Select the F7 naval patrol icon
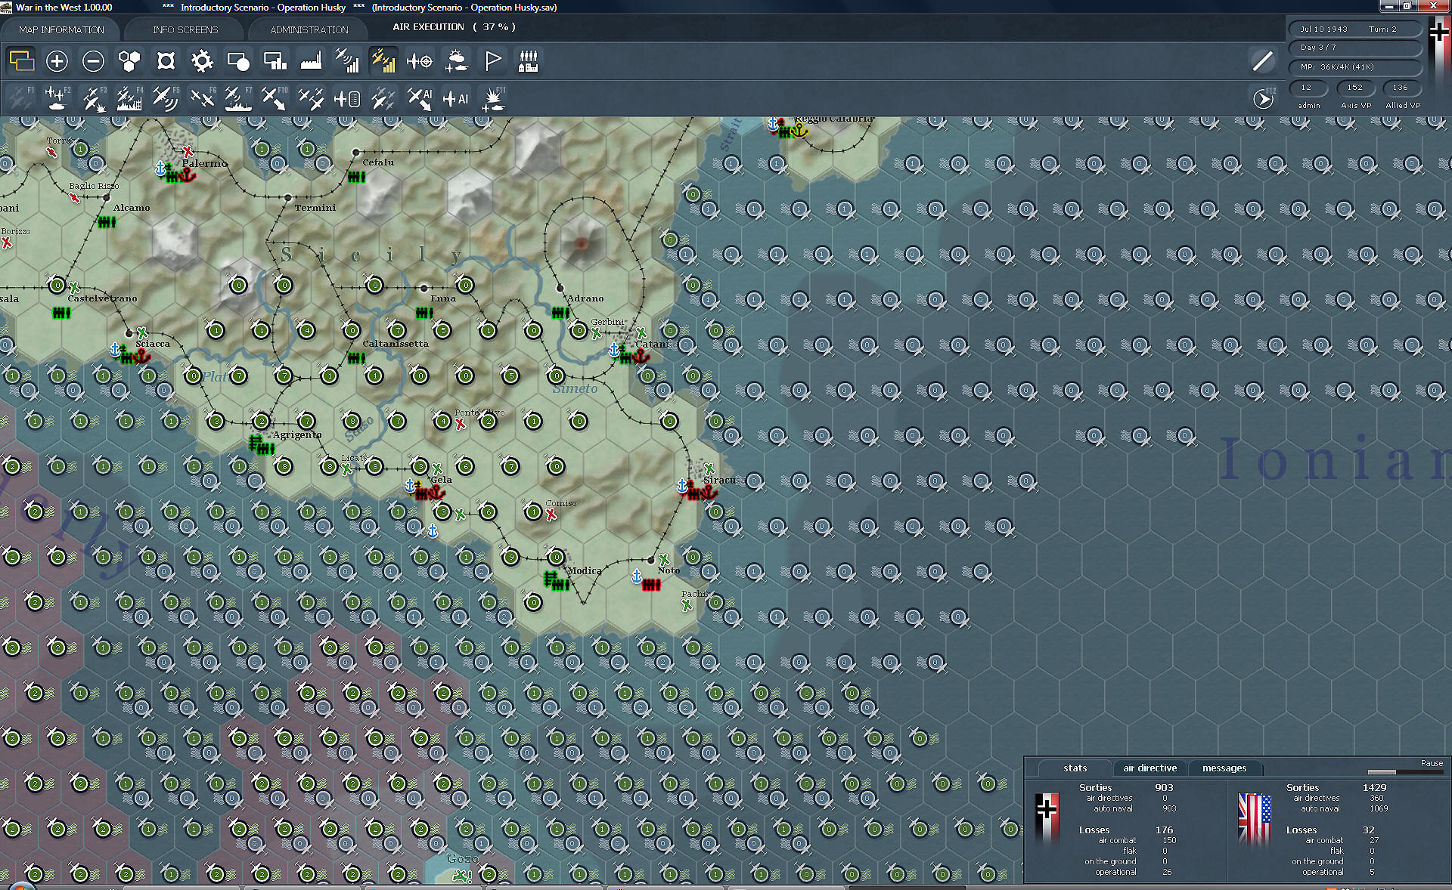1452x890 pixels. pyautogui.click(x=238, y=98)
